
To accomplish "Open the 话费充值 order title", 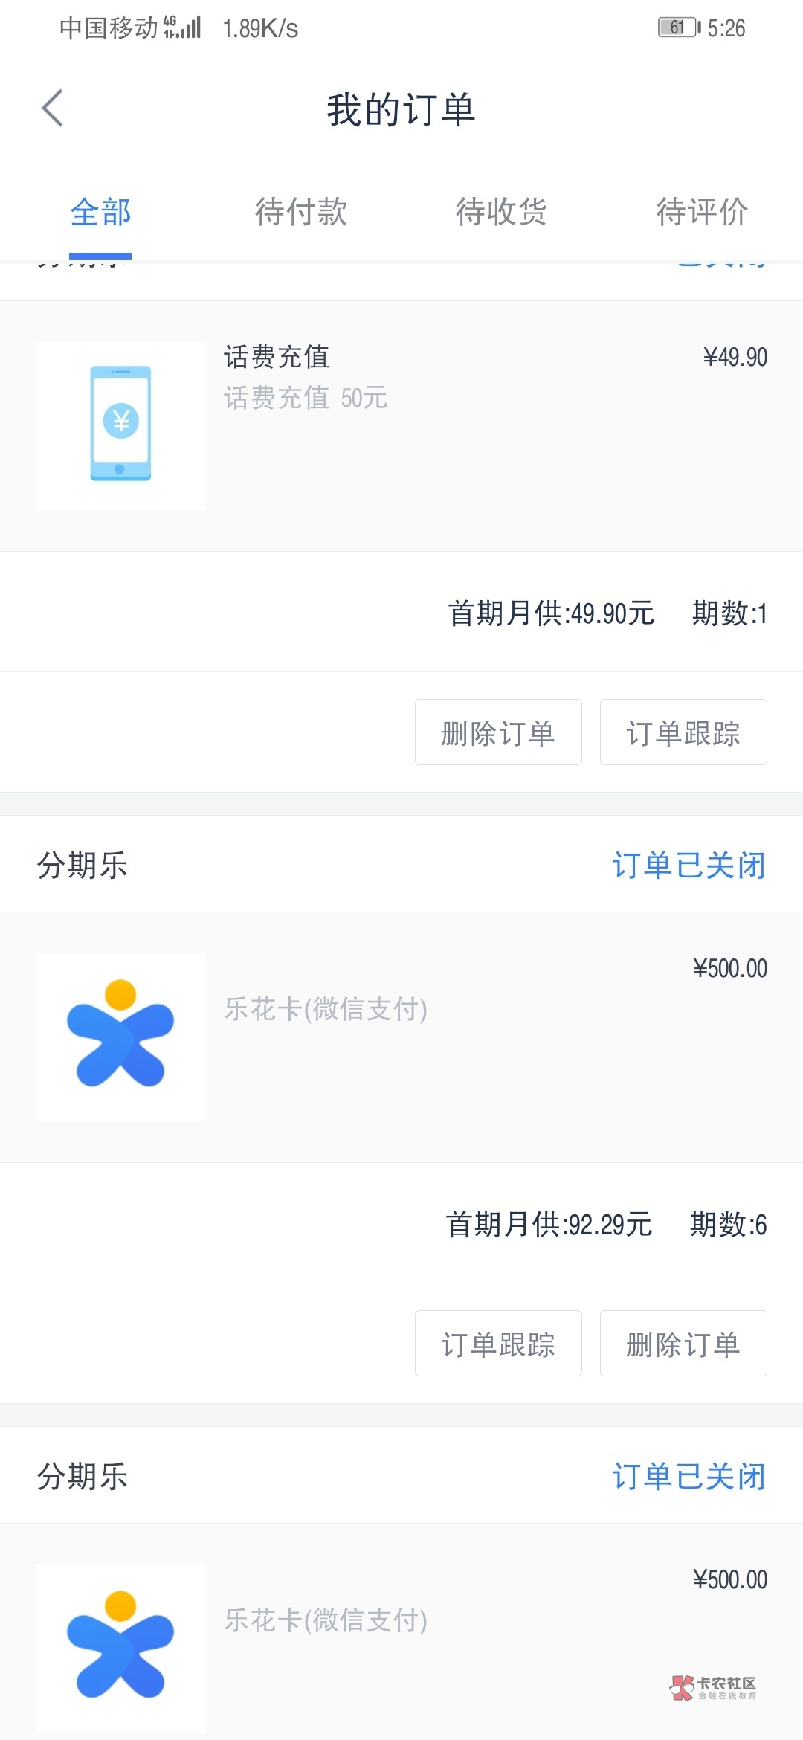I will click(277, 357).
